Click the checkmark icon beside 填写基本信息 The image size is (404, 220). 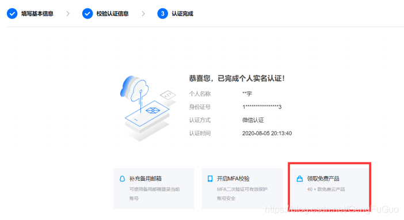[12, 14]
